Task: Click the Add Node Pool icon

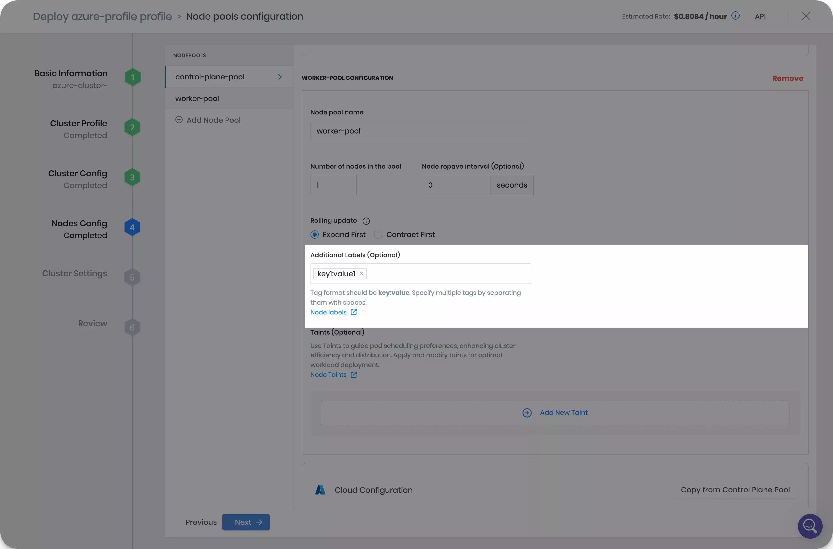Action: click(x=178, y=120)
